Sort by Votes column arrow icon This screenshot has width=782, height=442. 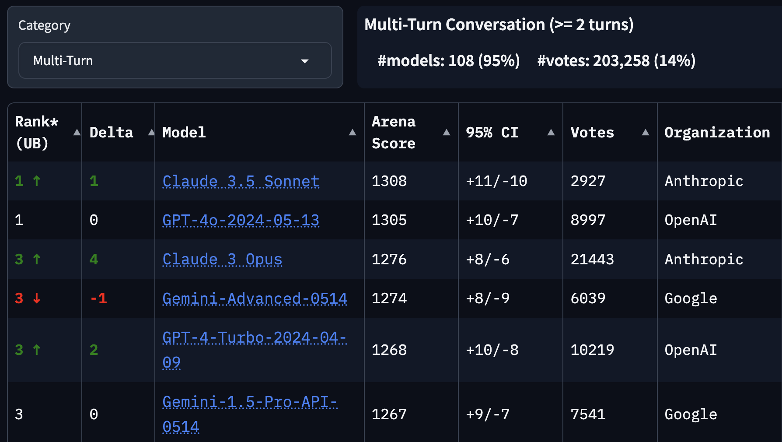(645, 132)
